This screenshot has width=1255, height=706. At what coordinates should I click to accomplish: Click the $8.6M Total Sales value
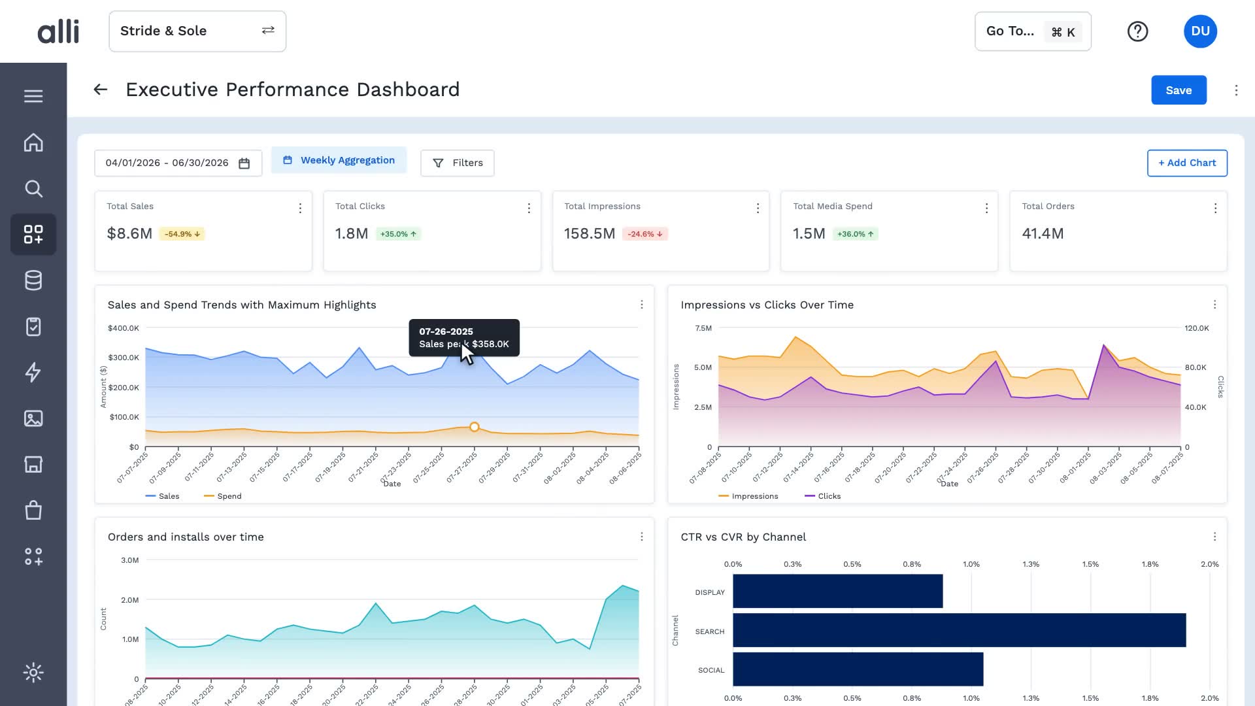(129, 233)
